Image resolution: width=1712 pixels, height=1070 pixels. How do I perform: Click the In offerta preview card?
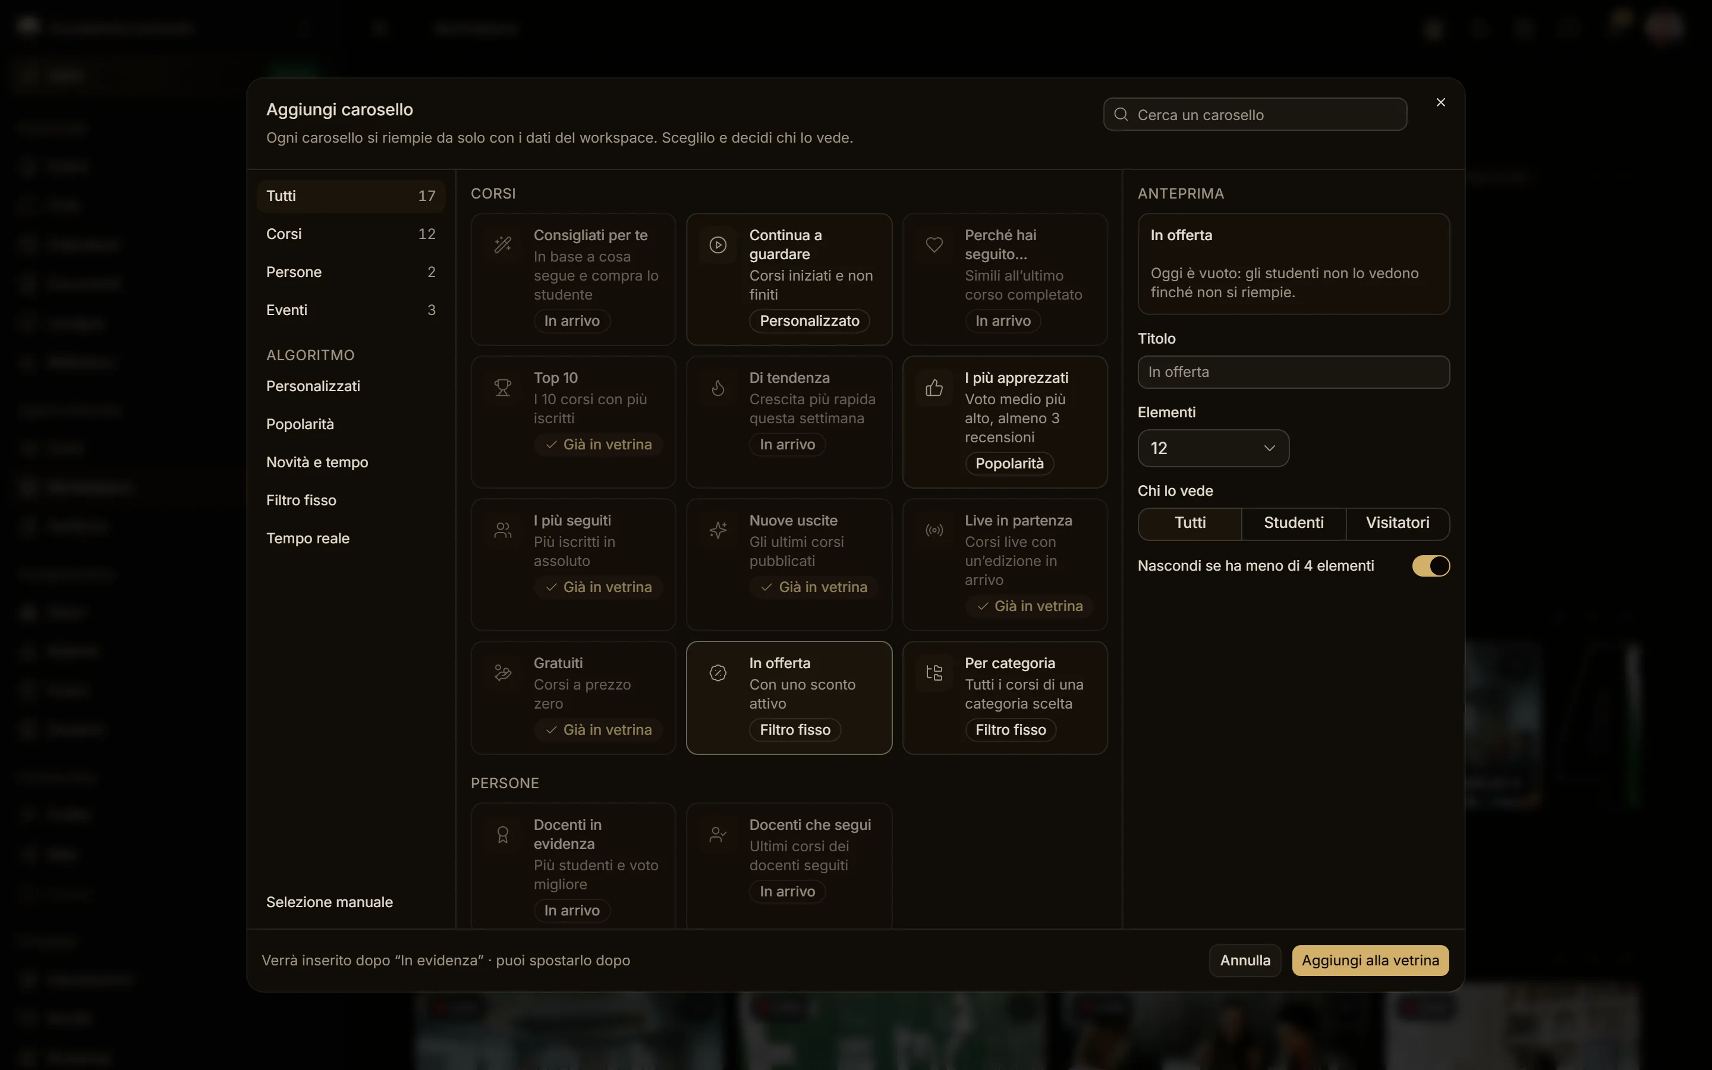[x=1293, y=264]
